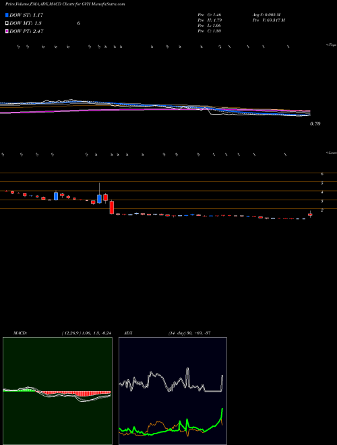Click the 'Pre V: 69.317 M' value
The image size is (337, 445).
point(268,20)
